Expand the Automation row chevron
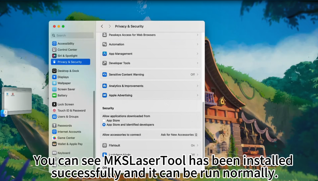Screen dimensions: 318x181 [x=197, y=44]
